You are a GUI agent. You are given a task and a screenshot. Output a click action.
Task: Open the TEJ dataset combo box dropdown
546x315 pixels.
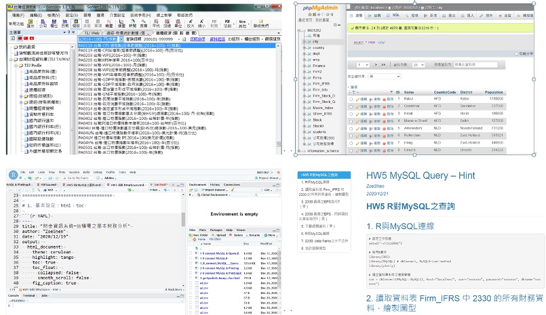[121, 39]
